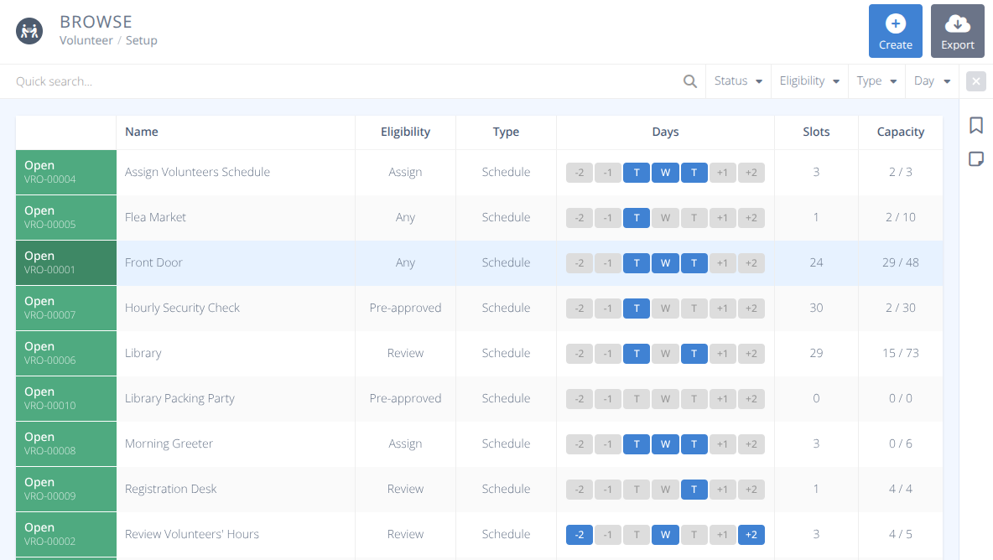Sort by the Capacity column header
Viewport: 993px width, 560px height.
(900, 132)
